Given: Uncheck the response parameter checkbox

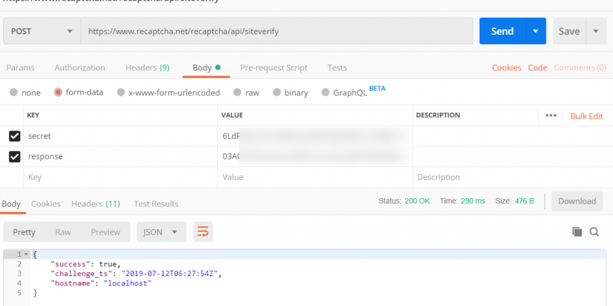Looking at the screenshot, I should point(15,157).
